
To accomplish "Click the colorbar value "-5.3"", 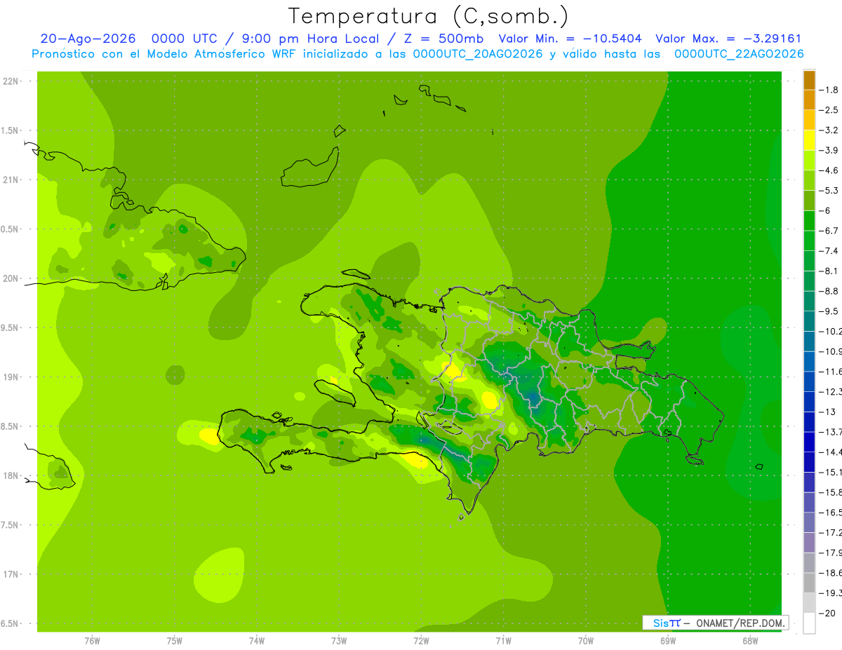I will [x=829, y=191].
